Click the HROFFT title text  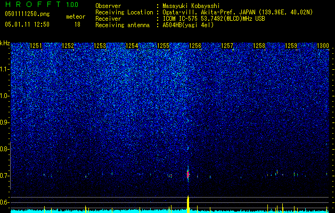point(33,4)
